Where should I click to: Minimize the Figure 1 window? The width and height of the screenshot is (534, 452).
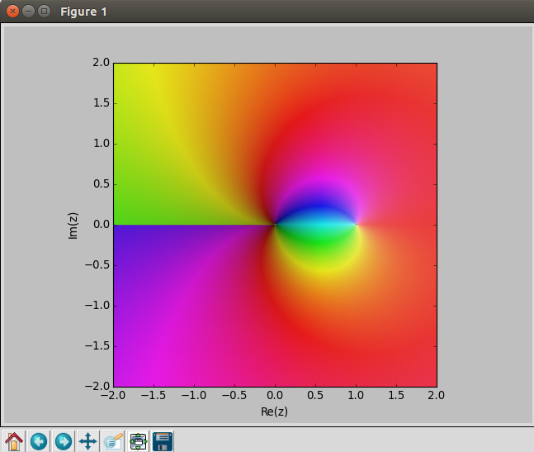click(x=28, y=12)
